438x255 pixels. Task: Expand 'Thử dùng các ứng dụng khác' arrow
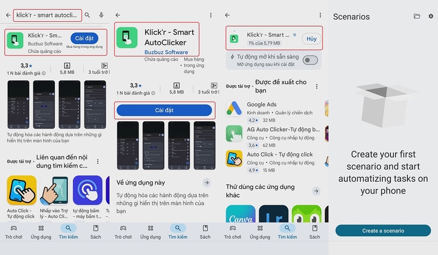[316, 191]
